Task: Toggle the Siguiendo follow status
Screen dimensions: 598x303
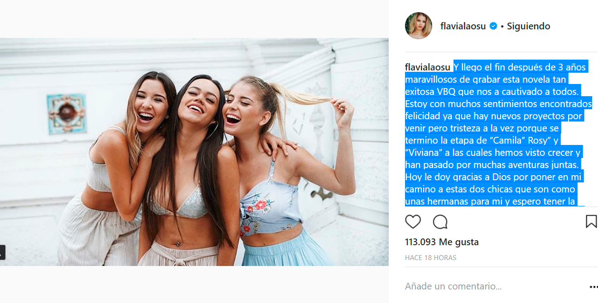Action: 528,26
